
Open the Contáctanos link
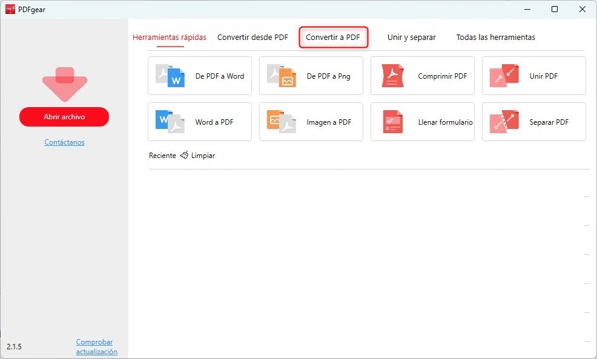(x=64, y=142)
